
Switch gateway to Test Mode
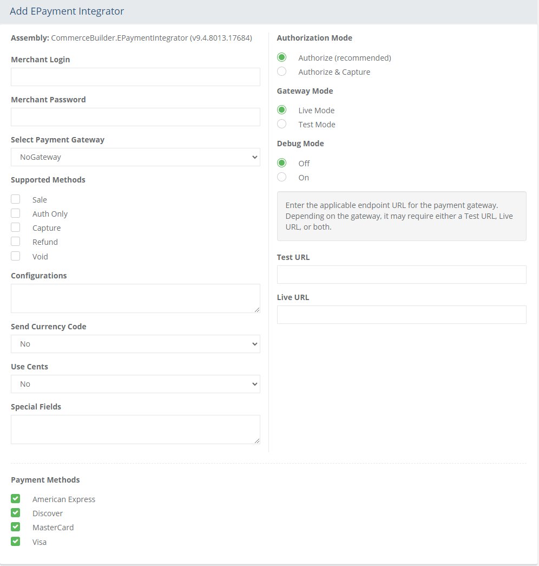(x=282, y=124)
